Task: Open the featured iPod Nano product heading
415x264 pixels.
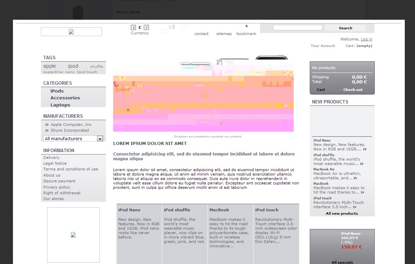Action: pyautogui.click(x=129, y=210)
